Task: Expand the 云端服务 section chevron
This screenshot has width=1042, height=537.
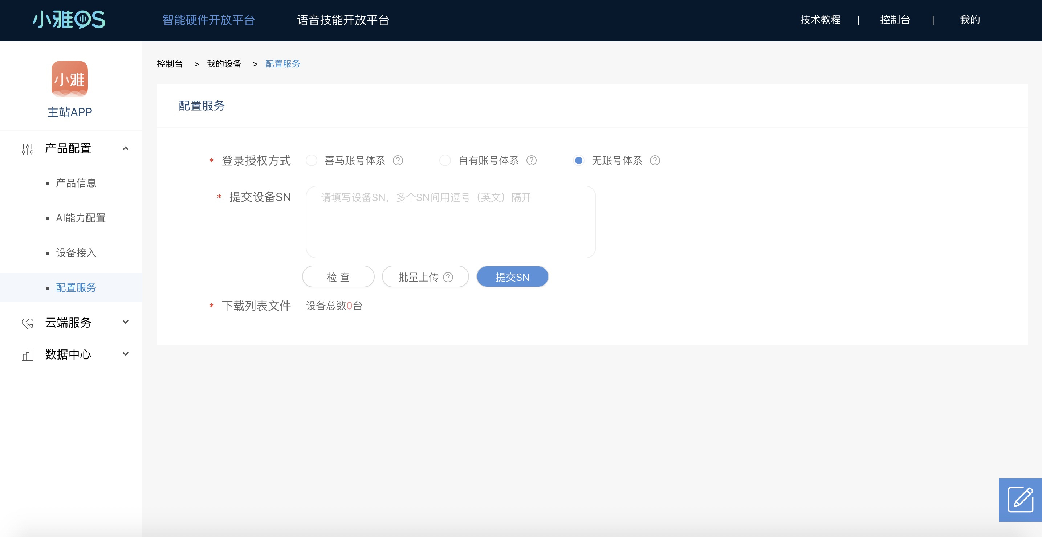Action: (x=126, y=322)
